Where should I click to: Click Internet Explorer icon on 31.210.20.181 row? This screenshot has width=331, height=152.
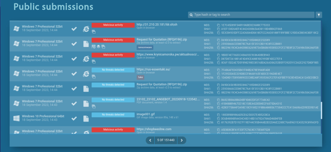point(86,29)
